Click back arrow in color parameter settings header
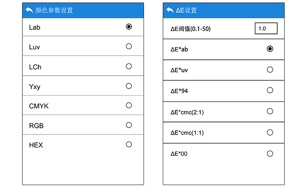Screen dimensions: 303x188 click(29, 10)
